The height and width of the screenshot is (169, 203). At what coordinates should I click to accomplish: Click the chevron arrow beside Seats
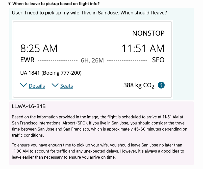pos(55,85)
